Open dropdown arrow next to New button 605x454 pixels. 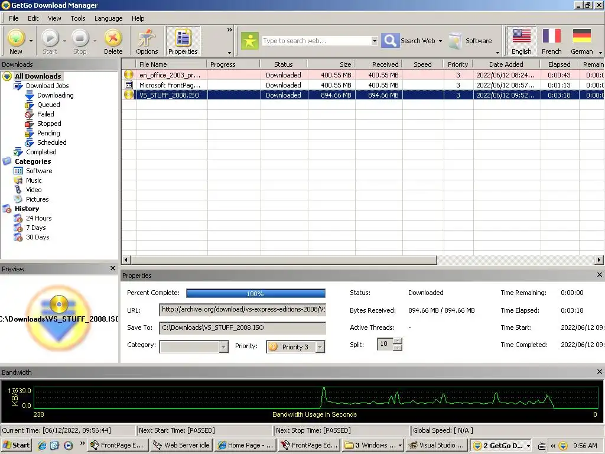pos(31,41)
